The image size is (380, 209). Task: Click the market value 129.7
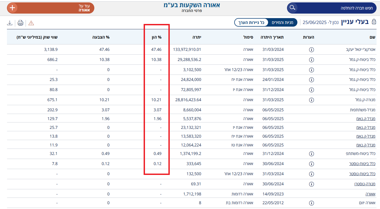pos(52,119)
